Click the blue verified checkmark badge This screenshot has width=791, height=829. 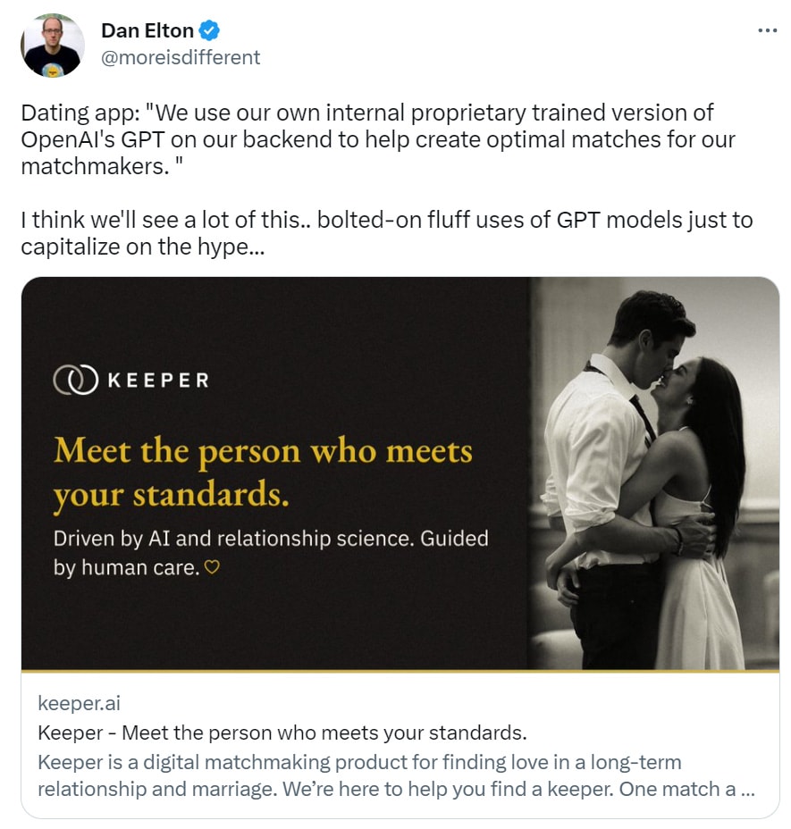point(209,31)
